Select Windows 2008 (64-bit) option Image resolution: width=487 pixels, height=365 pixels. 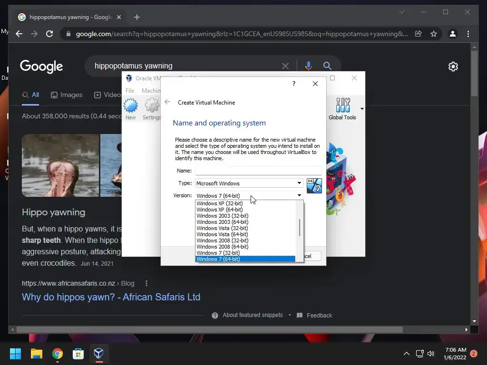[x=245, y=247]
